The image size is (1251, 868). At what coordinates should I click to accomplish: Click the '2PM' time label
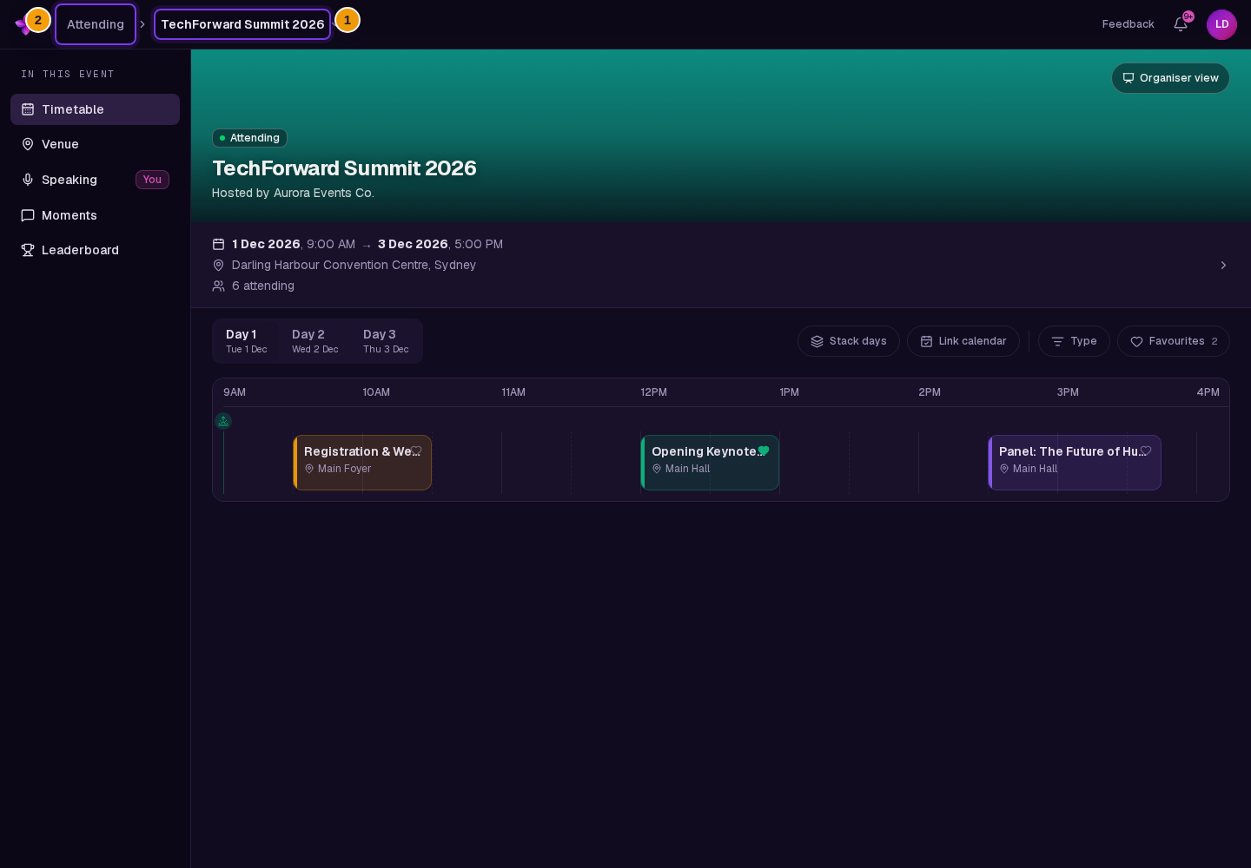coord(930,392)
